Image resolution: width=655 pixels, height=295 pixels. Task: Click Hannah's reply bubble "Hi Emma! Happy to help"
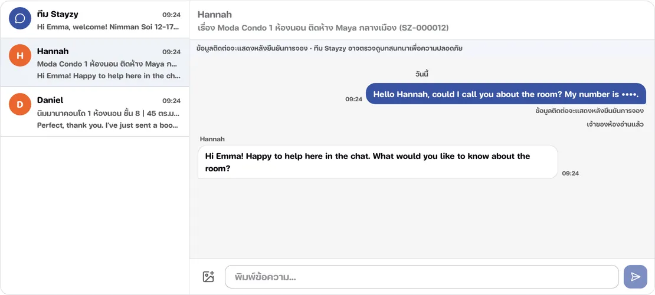click(378, 162)
